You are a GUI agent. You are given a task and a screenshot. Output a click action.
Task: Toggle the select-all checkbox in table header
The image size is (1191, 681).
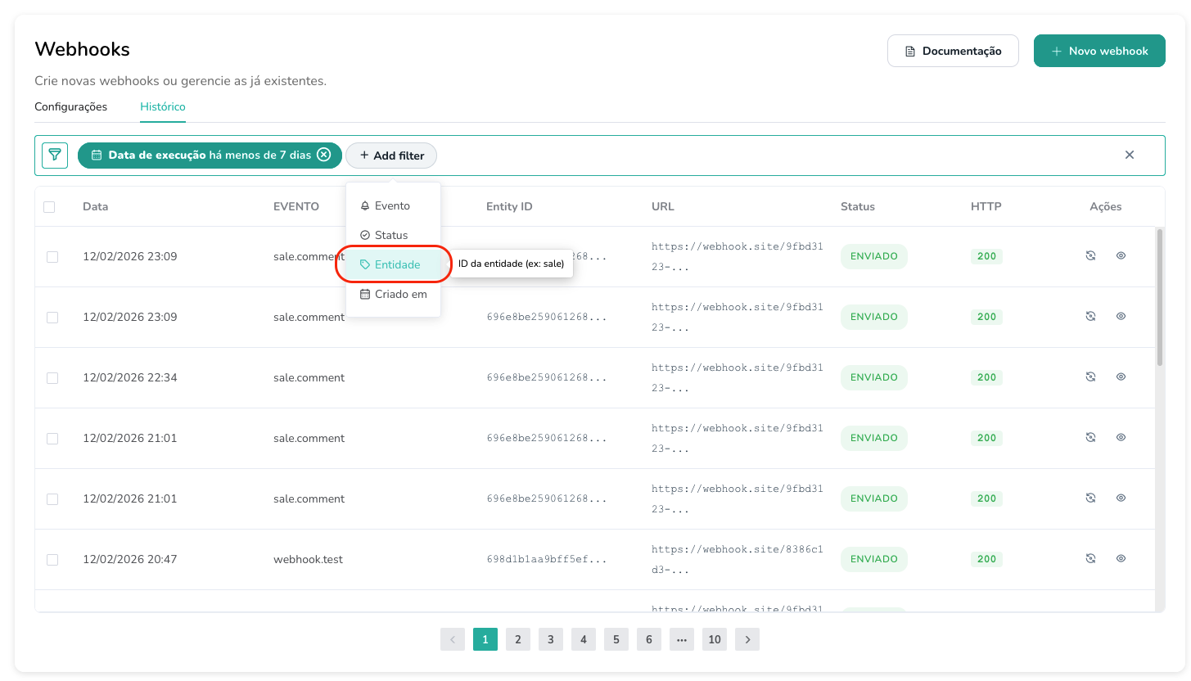click(x=49, y=207)
